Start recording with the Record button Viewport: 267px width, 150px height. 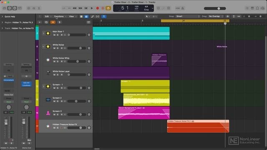tap(98, 8)
